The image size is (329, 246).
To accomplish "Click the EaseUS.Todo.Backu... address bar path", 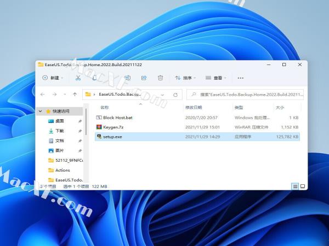I will 120,95.
